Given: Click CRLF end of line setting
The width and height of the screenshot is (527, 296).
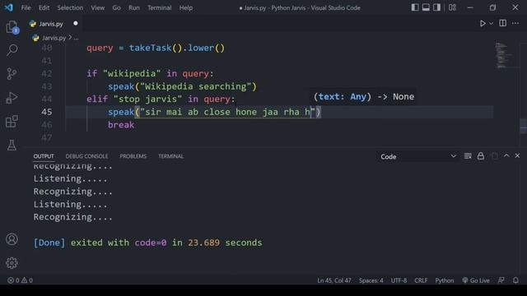Looking at the screenshot, I should pyautogui.click(x=421, y=280).
